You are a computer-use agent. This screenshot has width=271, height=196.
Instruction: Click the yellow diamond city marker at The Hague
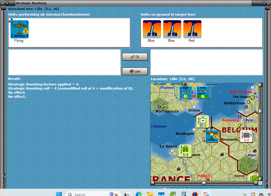click(253, 97)
